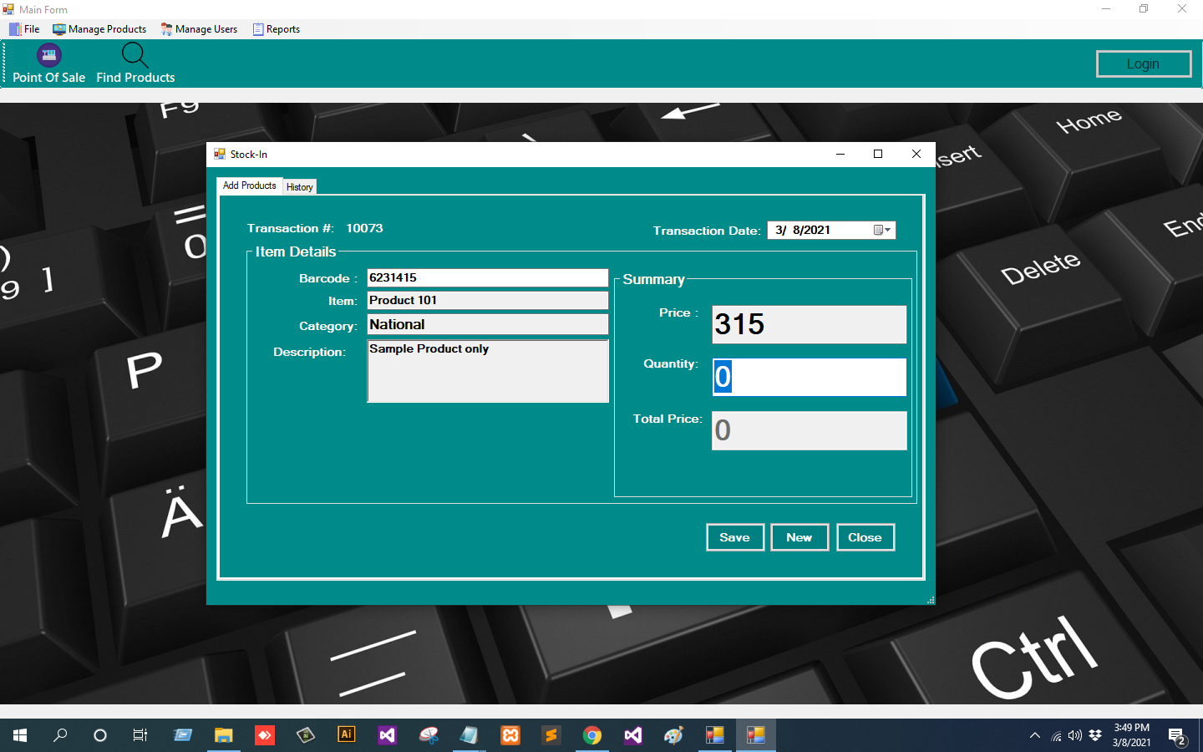Open the Windows Start menu

[x=20, y=735]
